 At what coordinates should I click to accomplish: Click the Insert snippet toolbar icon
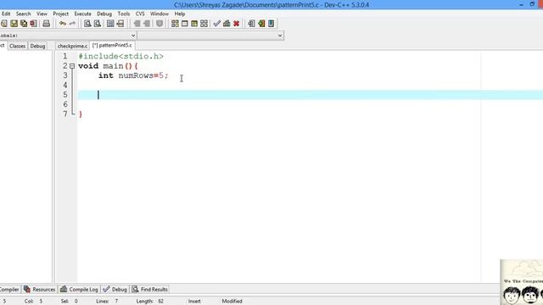251,24
